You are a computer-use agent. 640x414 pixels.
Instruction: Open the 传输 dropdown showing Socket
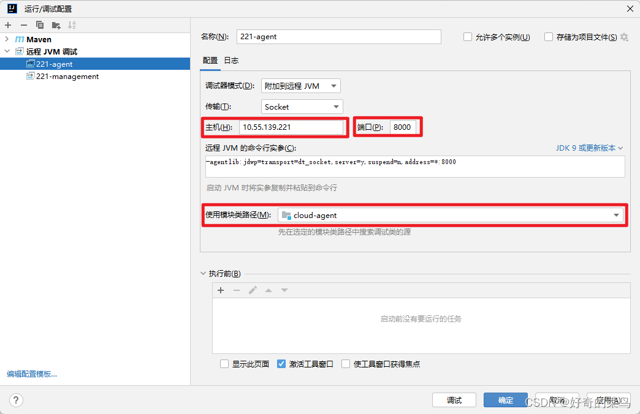pyautogui.click(x=302, y=107)
